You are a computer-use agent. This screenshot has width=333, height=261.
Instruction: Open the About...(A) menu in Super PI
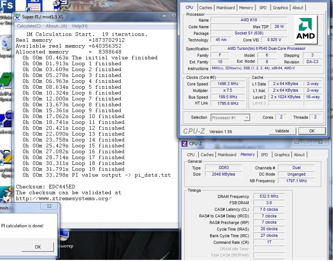(56, 26)
